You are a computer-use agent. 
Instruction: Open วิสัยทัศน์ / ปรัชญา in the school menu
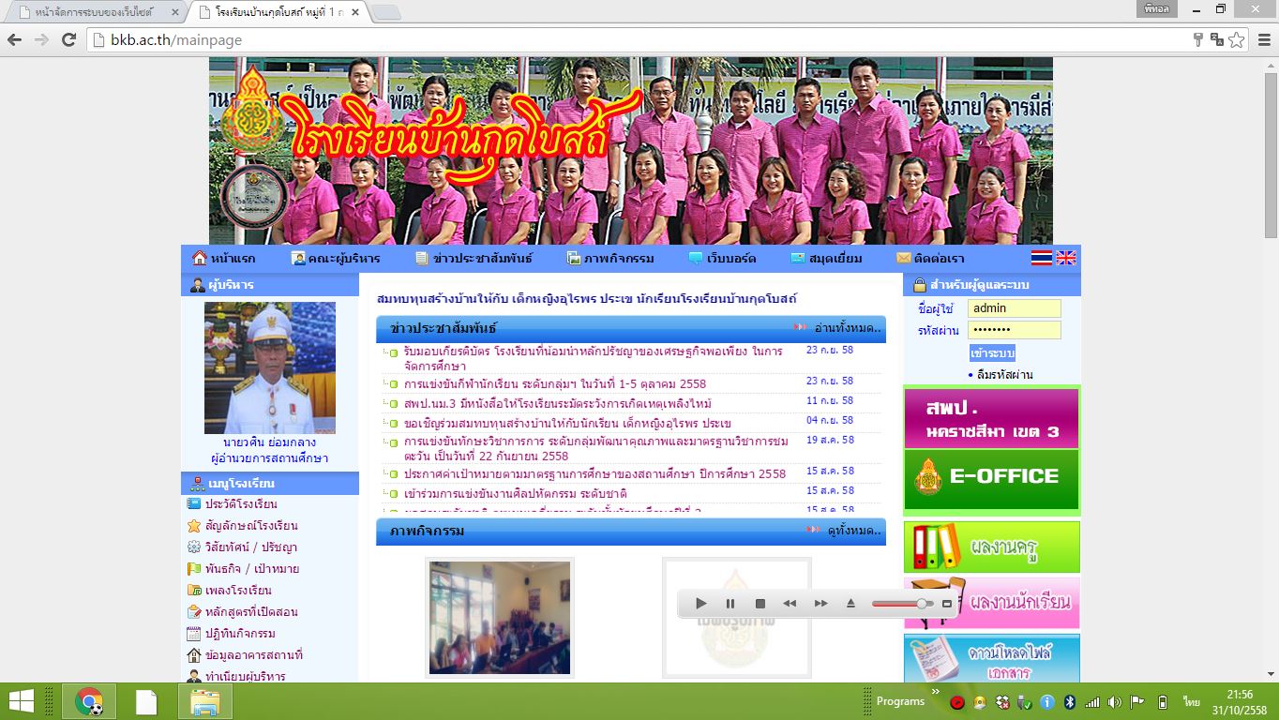[250, 547]
